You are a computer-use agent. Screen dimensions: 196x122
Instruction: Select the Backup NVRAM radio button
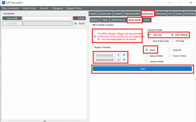[146, 56]
